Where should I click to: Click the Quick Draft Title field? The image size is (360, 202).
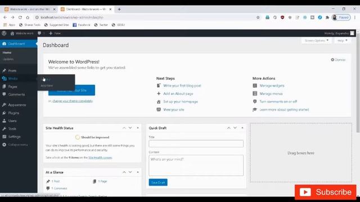tap(196, 144)
